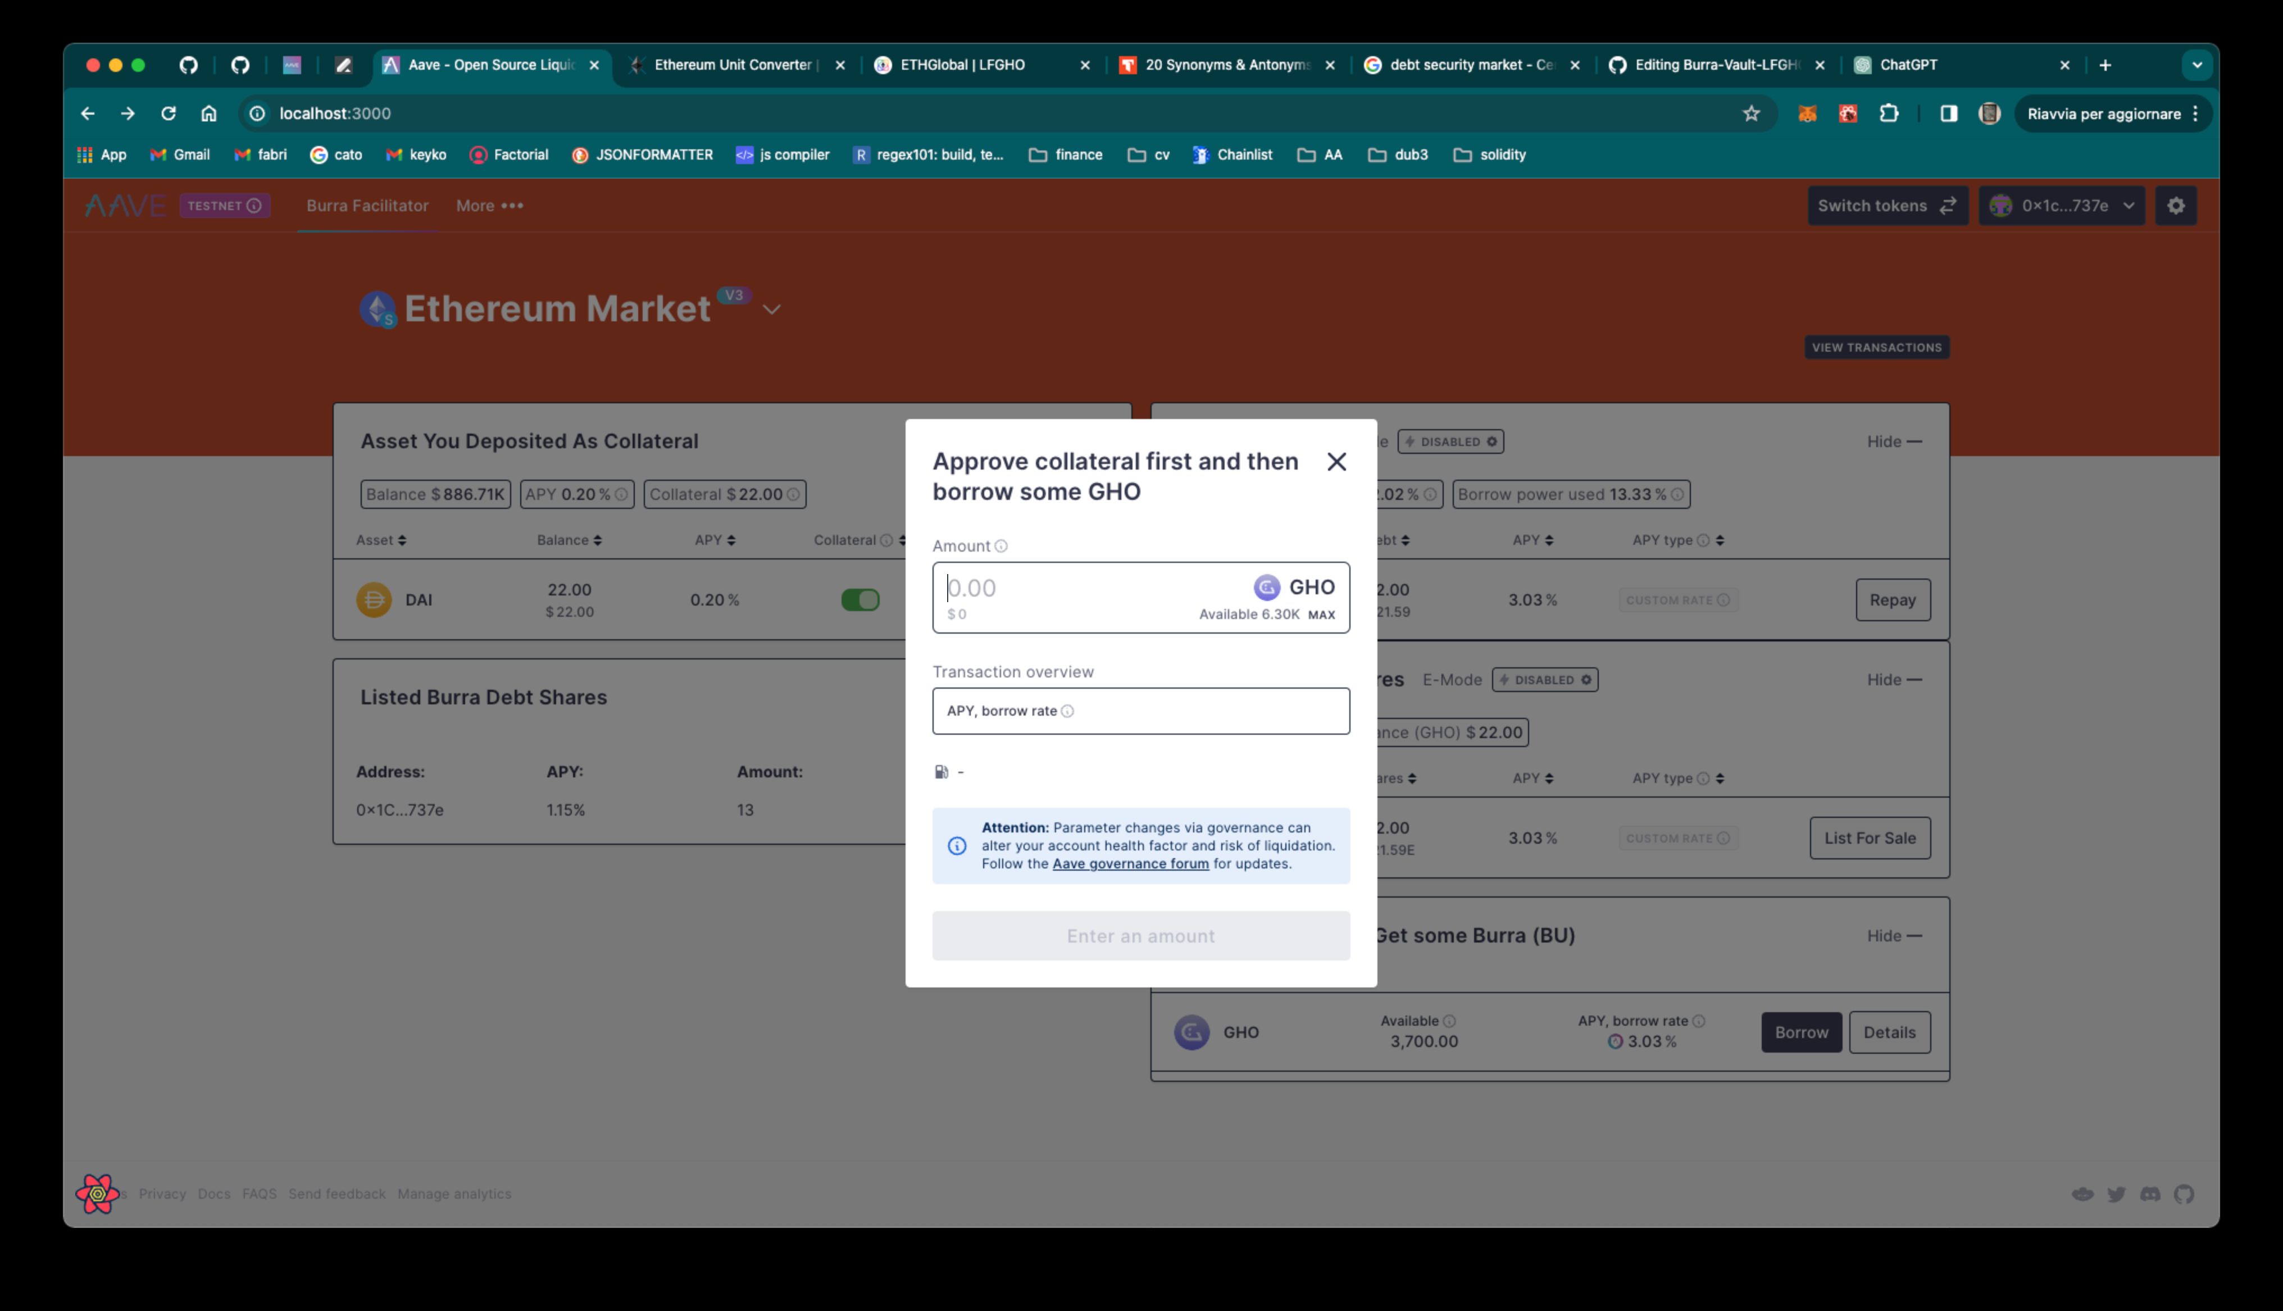
Task: Open the Privacy footer link
Action: (x=162, y=1194)
